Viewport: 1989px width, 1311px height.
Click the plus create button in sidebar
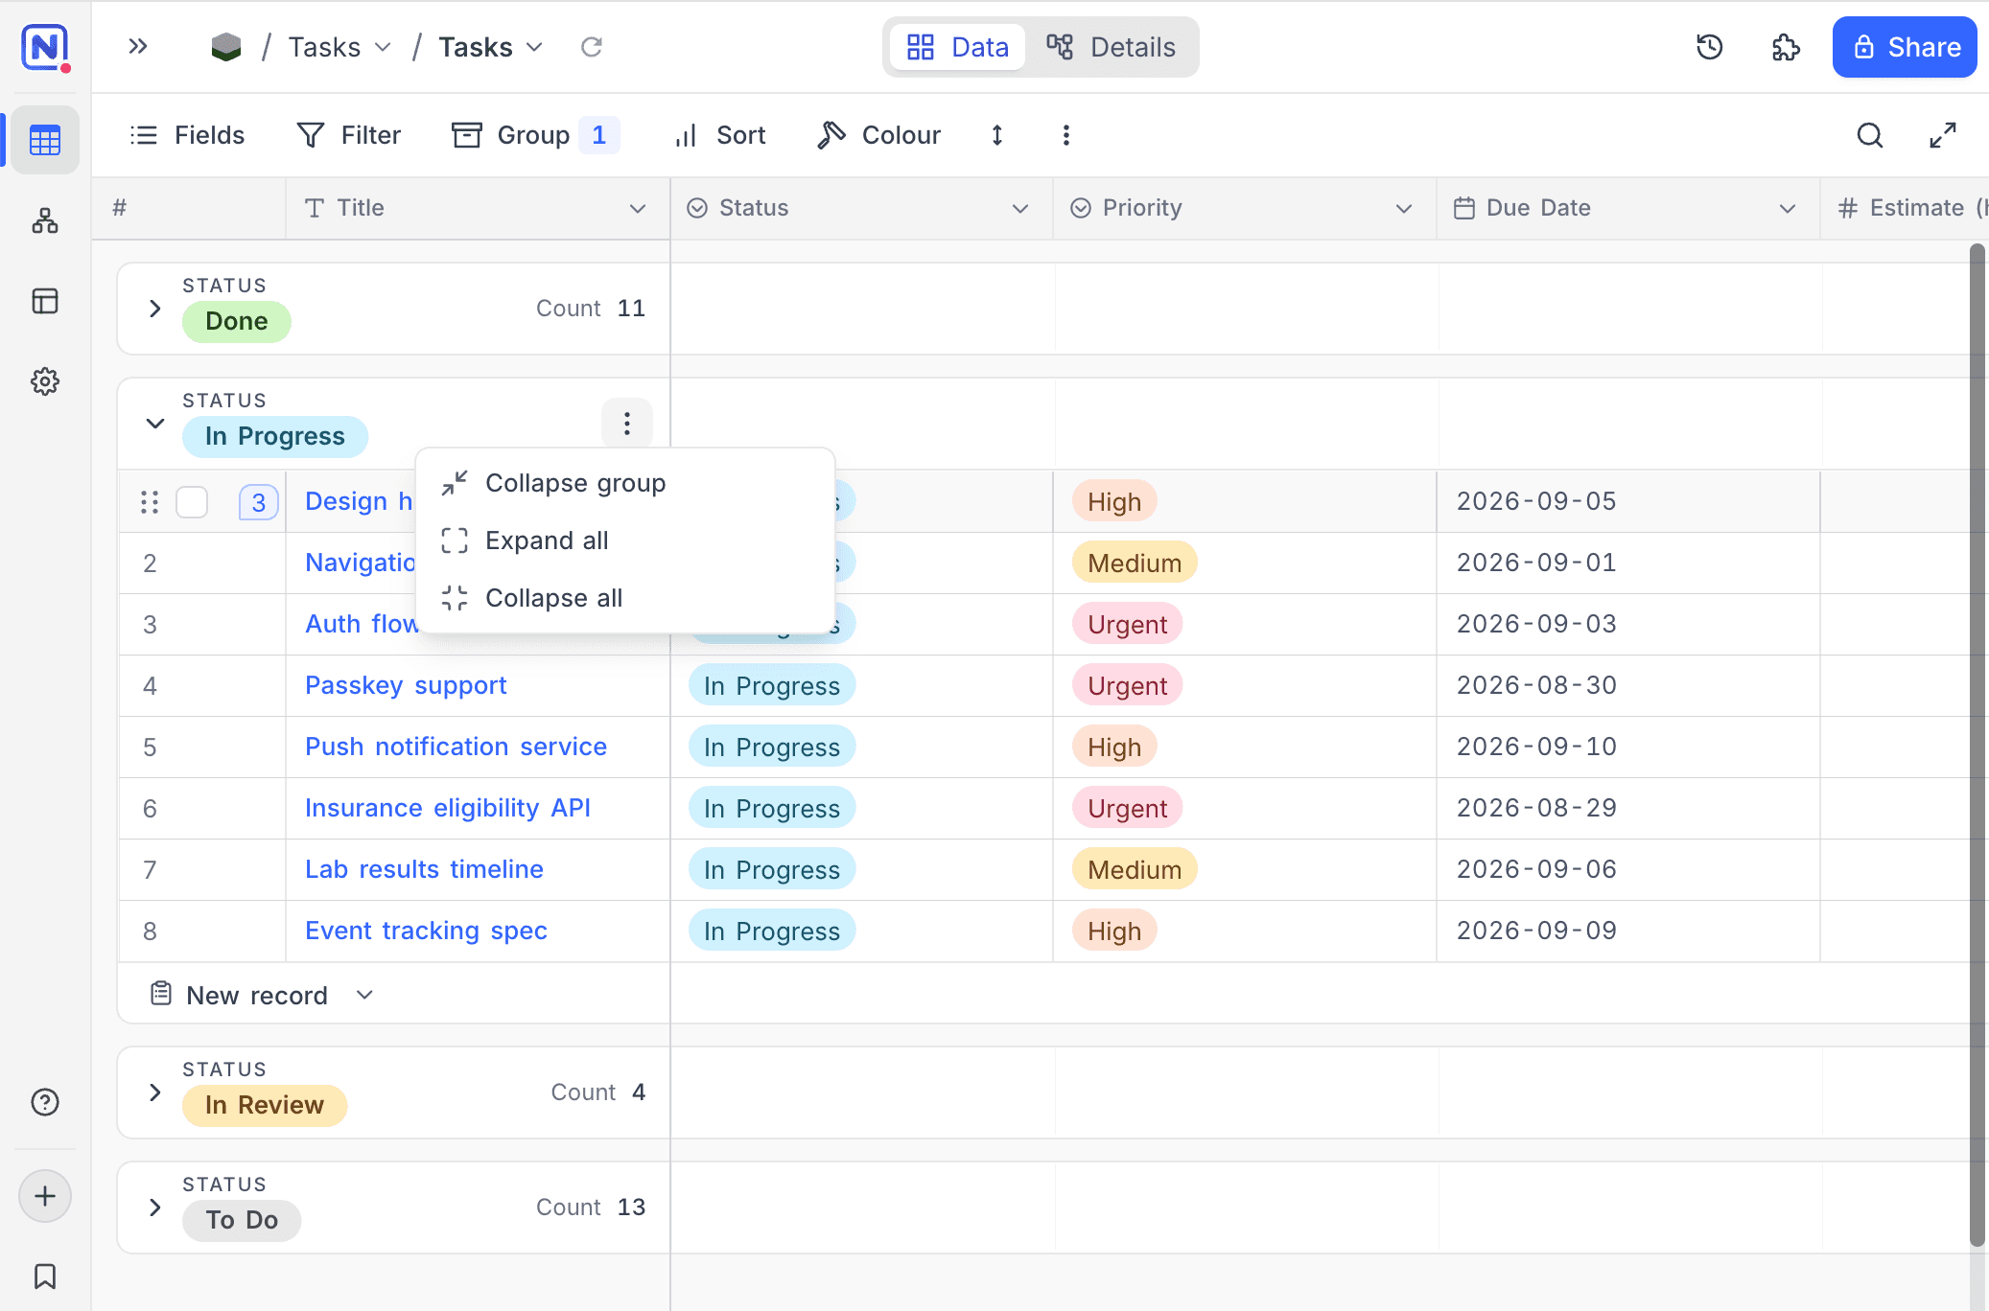coord(45,1196)
